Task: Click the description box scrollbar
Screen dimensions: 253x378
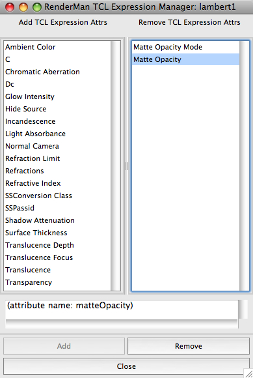Action: (x=243, y=310)
